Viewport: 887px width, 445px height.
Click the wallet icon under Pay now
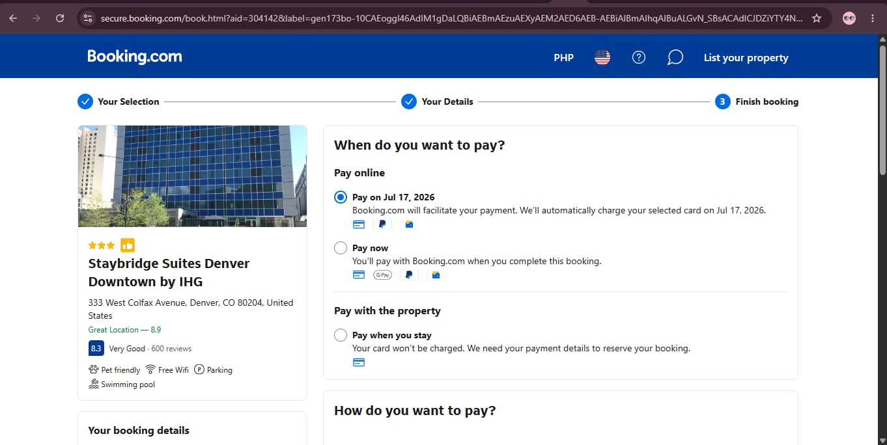coord(436,275)
